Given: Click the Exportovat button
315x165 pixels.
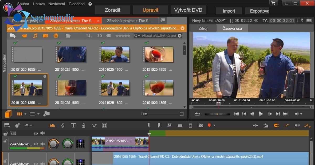Looking at the screenshot, I should (257, 11).
